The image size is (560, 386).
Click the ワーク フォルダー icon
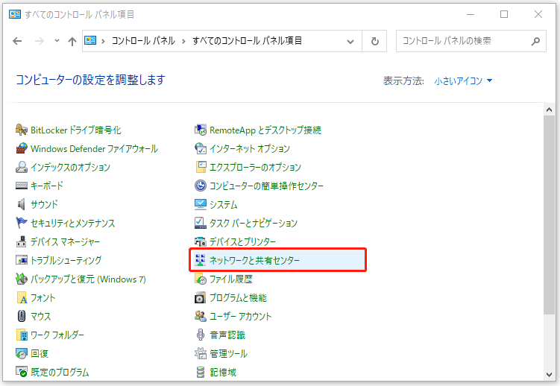coord(22,335)
